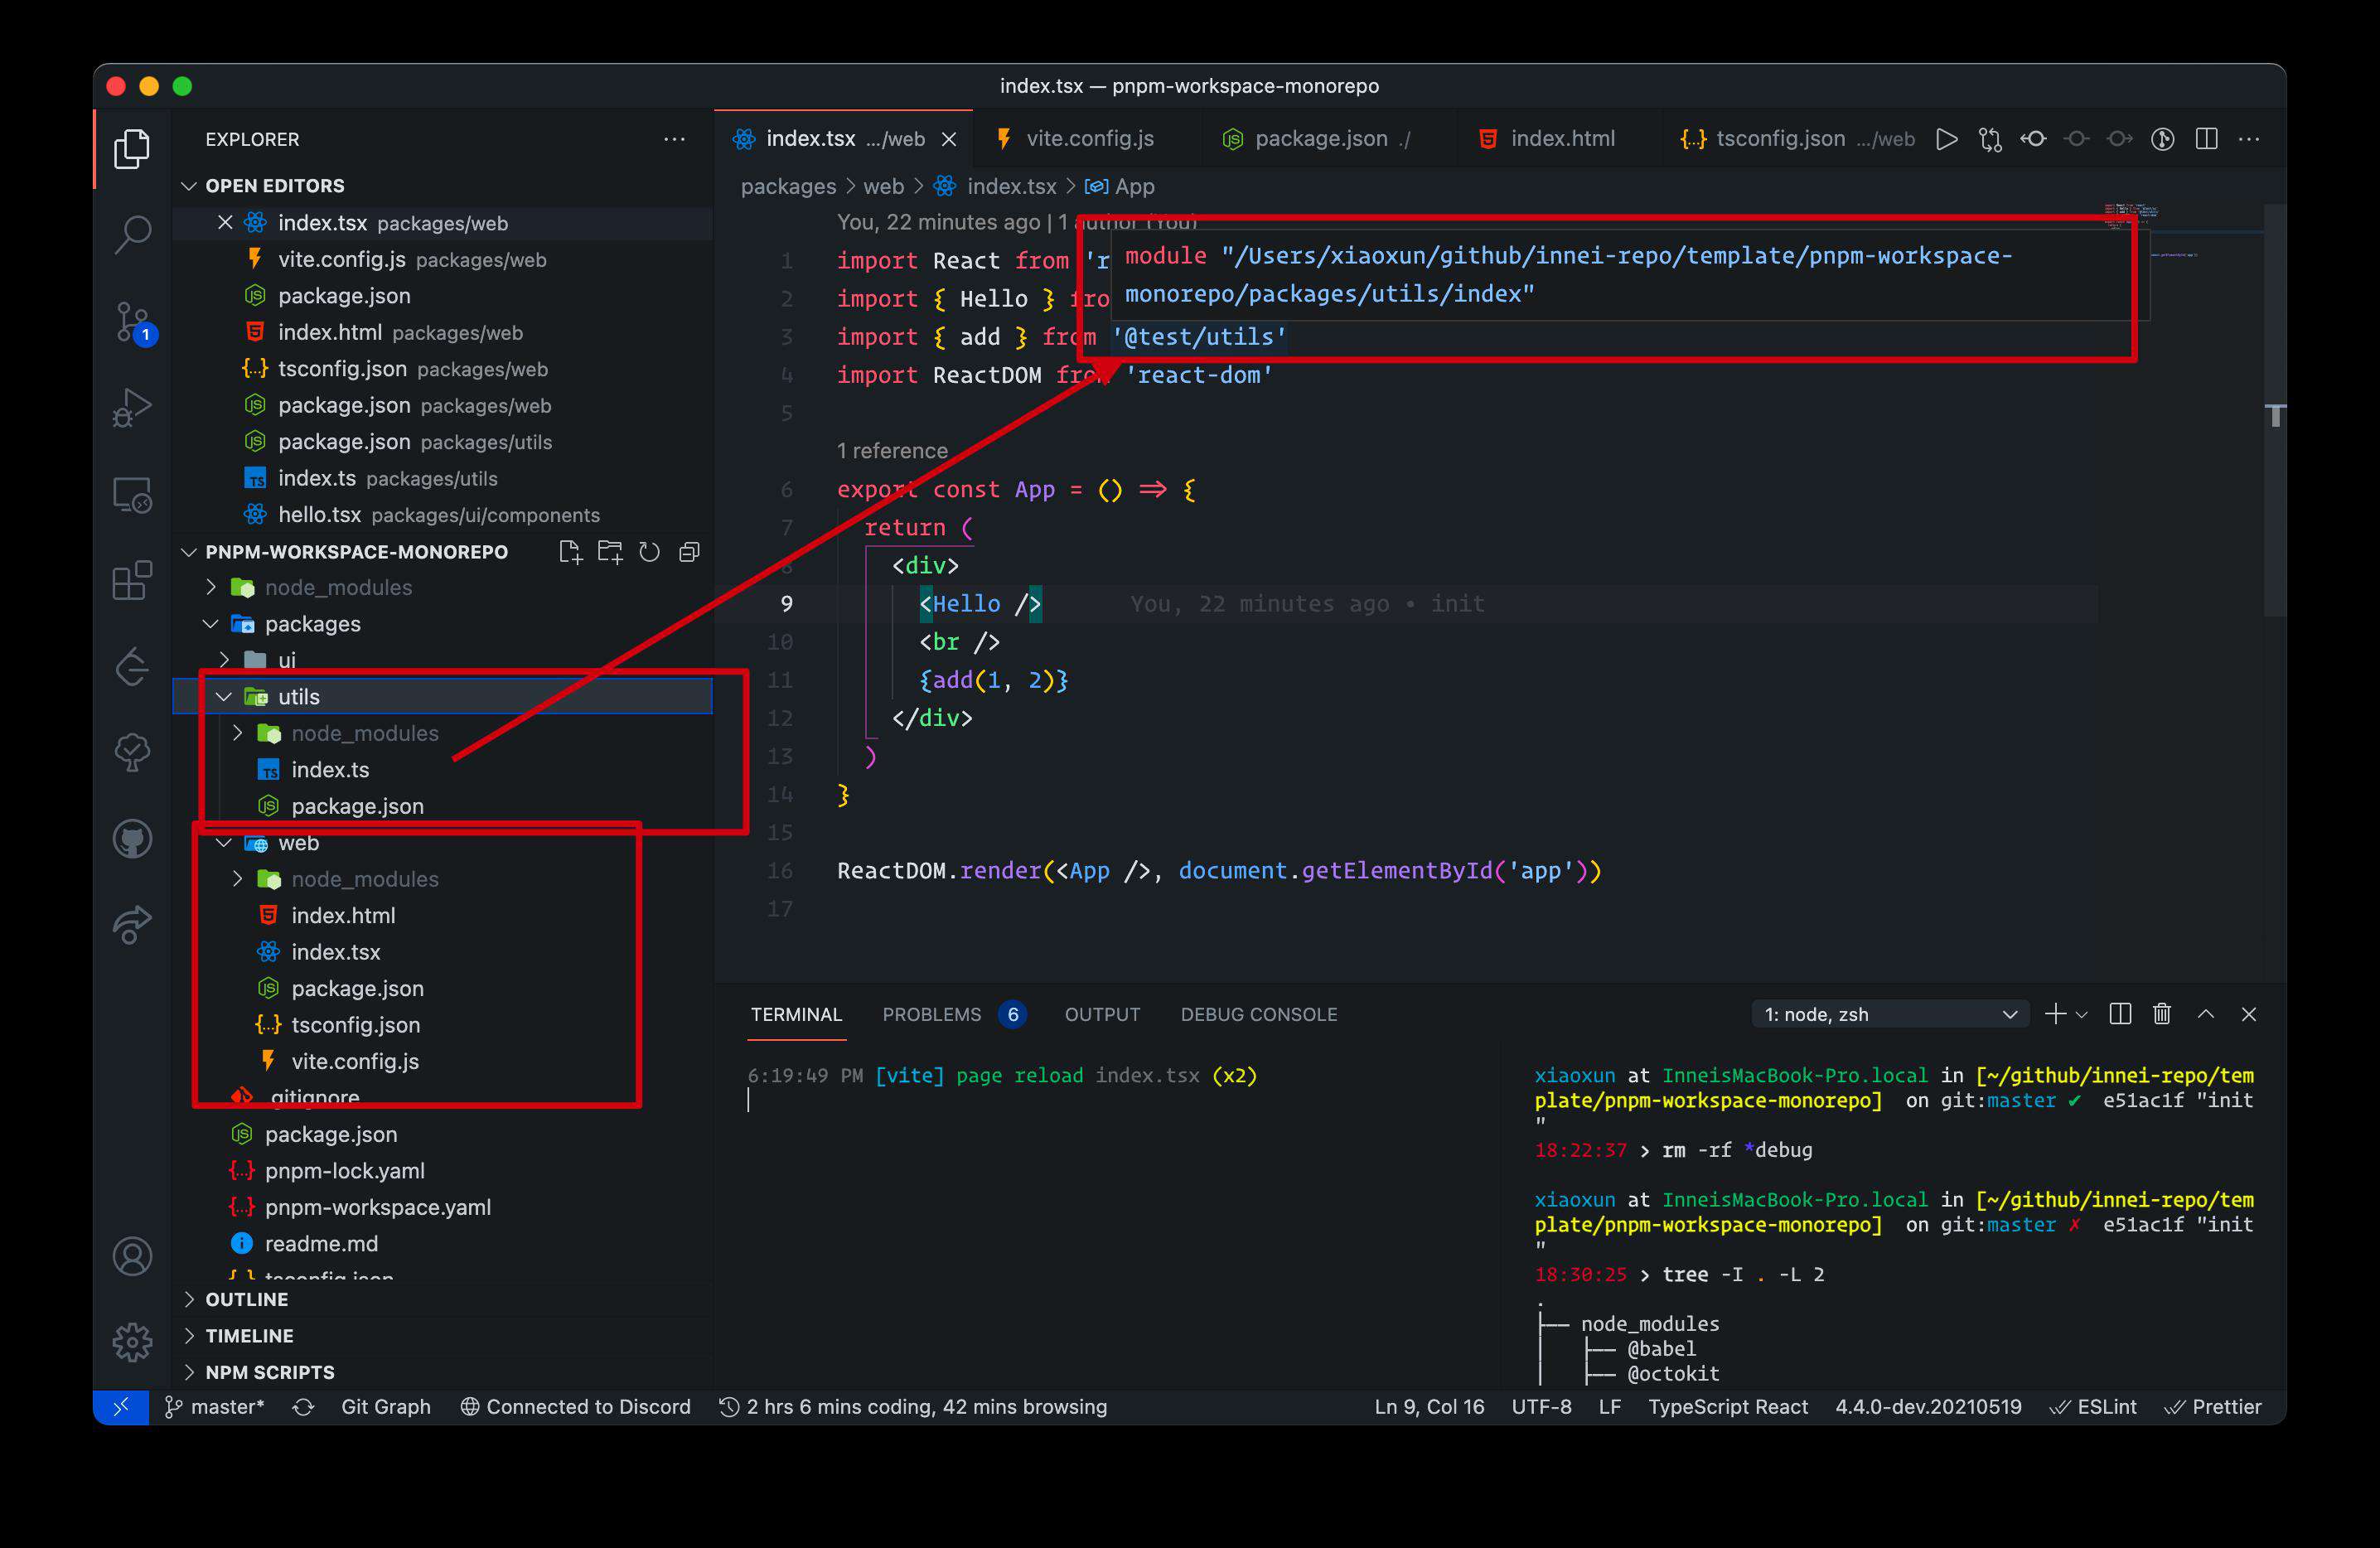Open index.ts under the utils folder
This screenshot has width=2380, height=1548.
[443, 770]
